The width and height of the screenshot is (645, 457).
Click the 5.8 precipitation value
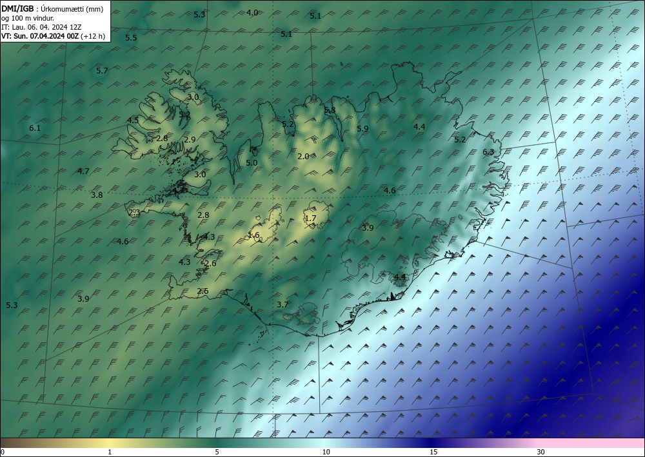330,110
